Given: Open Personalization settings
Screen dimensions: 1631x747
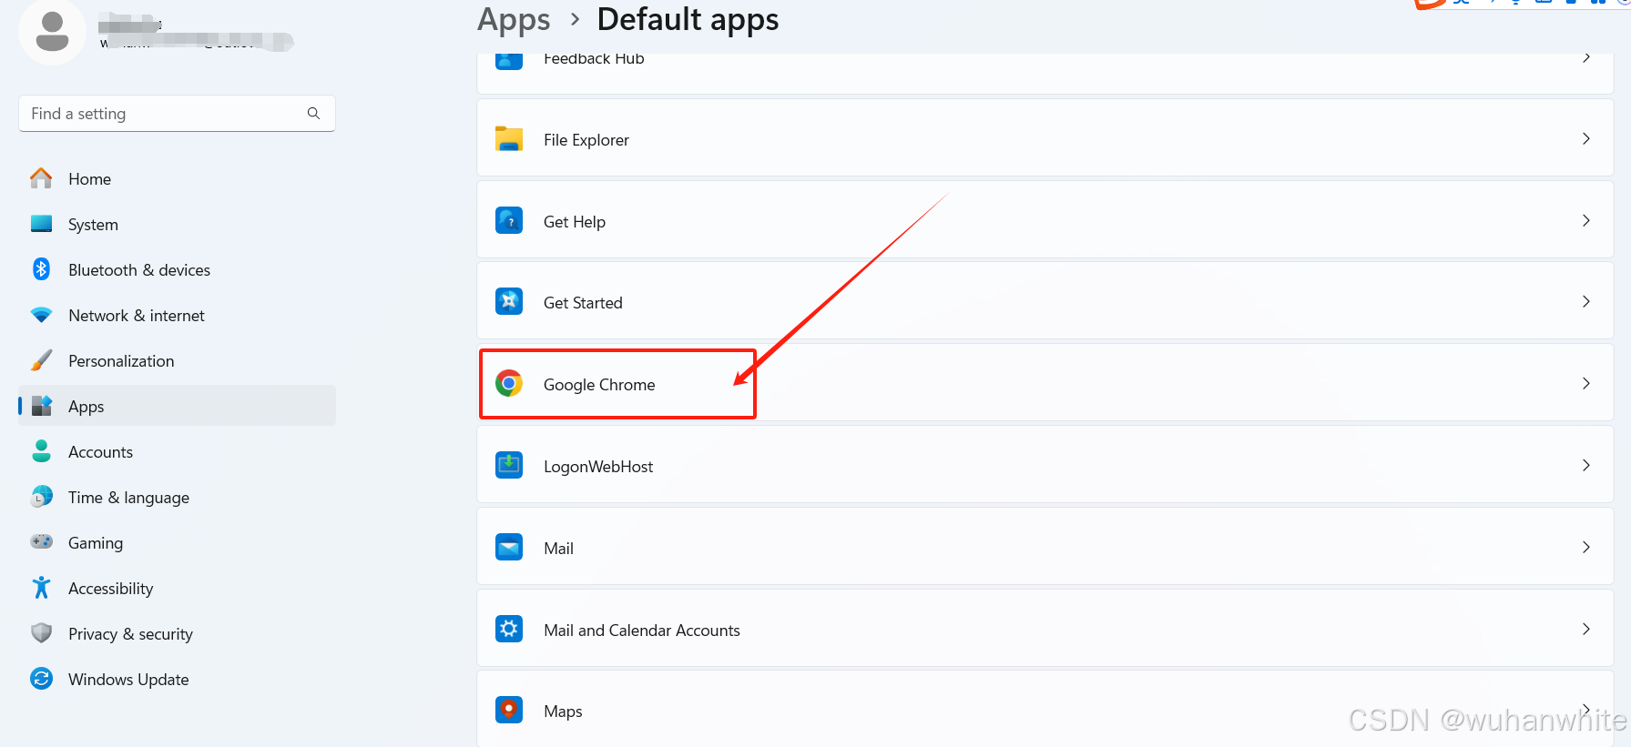Looking at the screenshot, I should (x=177, y=361).
